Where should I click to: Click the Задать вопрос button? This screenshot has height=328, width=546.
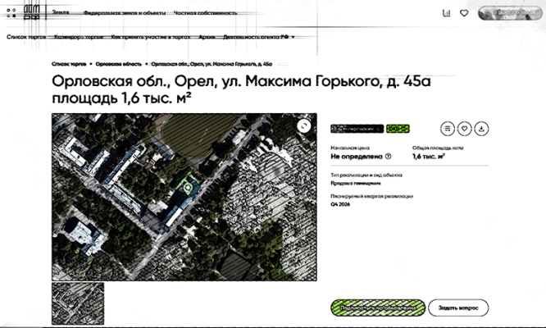click(x=458, y=307)
